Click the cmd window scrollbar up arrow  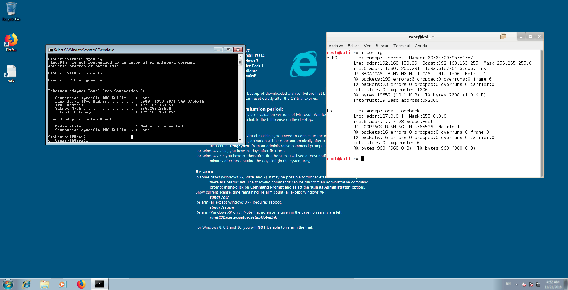pyautogui.click(x=240, y=56)
